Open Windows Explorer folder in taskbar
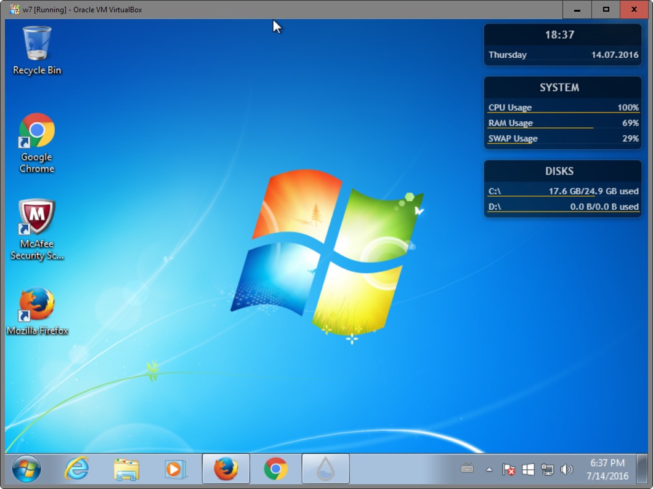The image size is (653, 489). (x=126, y=469)
